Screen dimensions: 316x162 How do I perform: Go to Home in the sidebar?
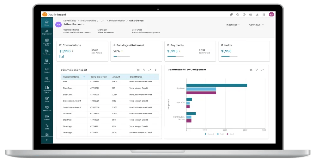tap(47, 23)
